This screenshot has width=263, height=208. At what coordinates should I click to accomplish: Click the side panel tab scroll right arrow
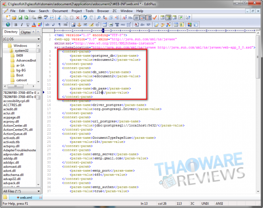click(38, 32)
